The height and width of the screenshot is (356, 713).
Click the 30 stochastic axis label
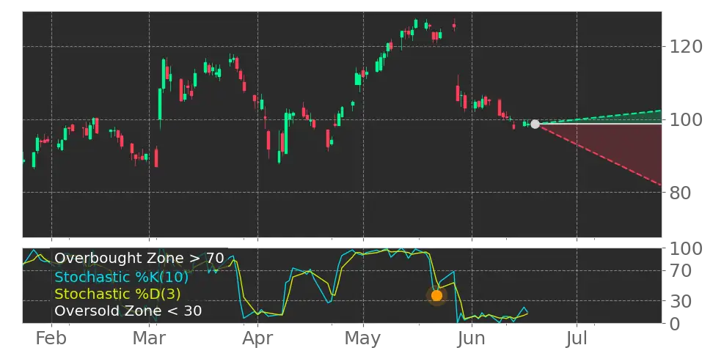point(680,301)
